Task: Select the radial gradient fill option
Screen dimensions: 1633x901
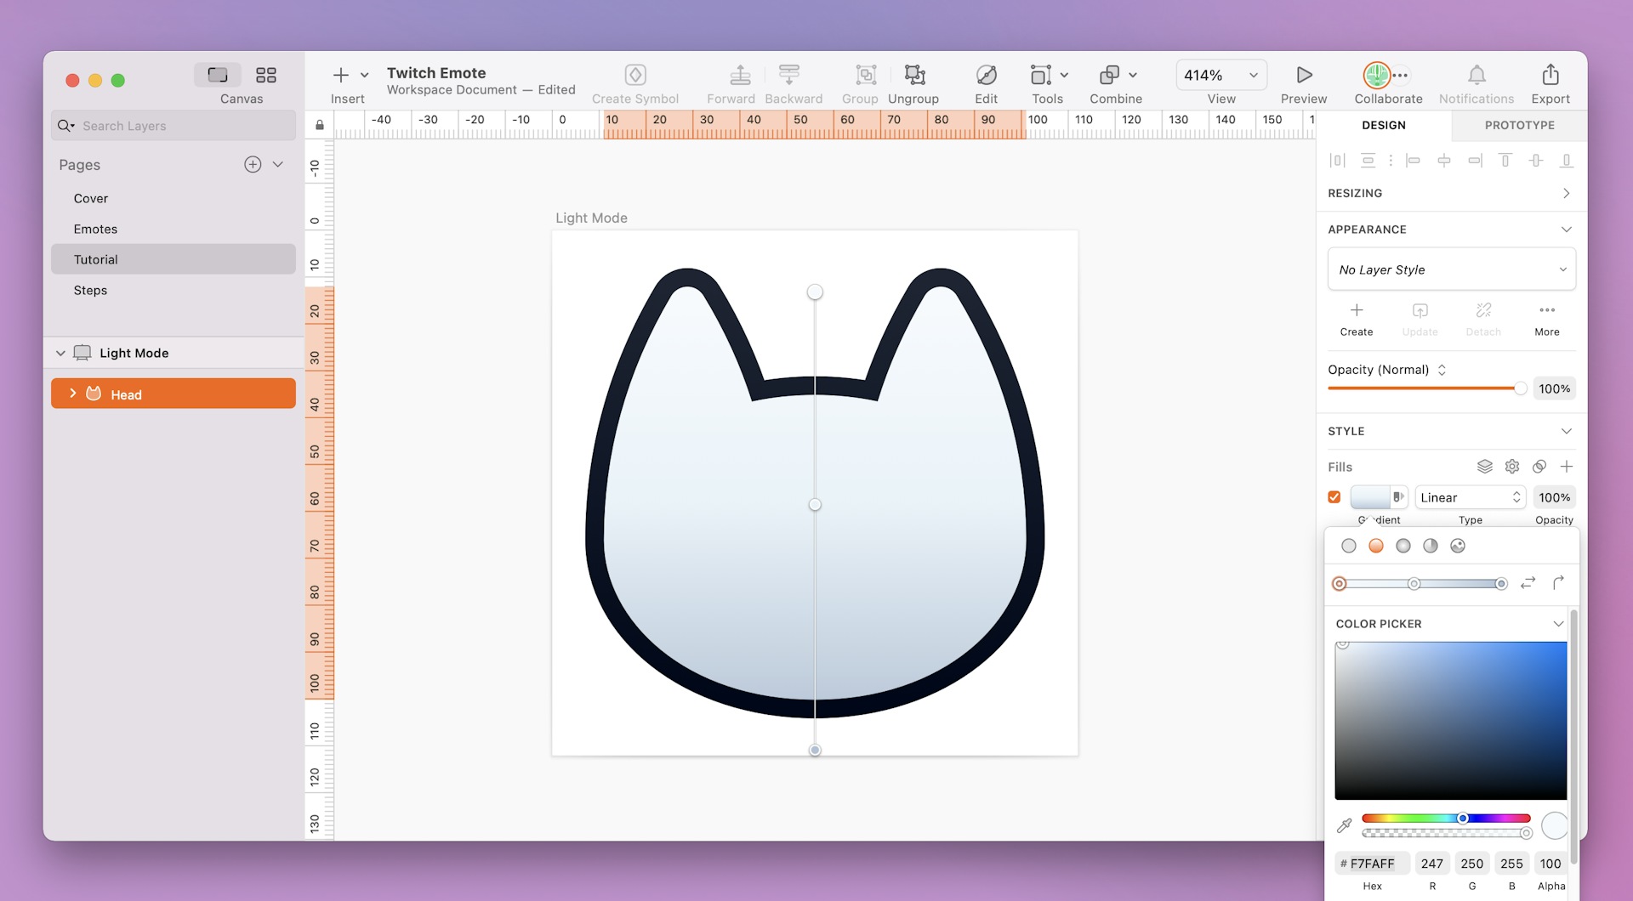Action: pos(1403,545)
